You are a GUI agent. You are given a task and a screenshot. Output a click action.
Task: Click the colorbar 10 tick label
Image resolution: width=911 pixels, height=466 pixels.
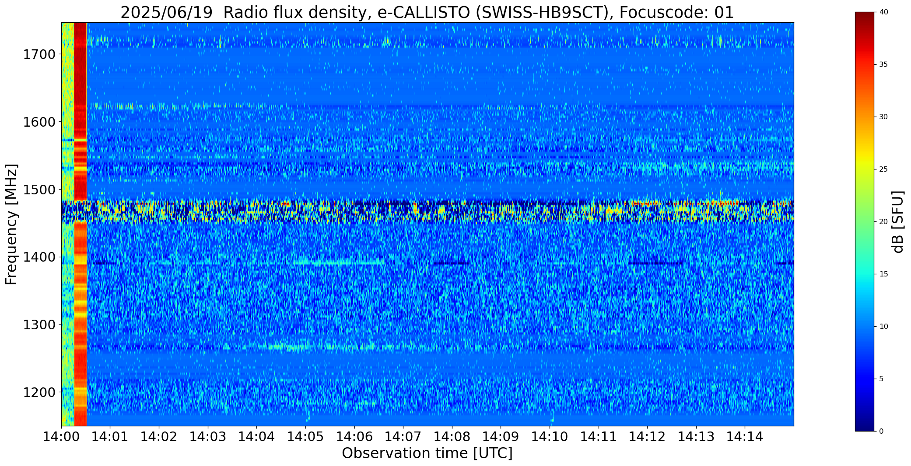883,327
